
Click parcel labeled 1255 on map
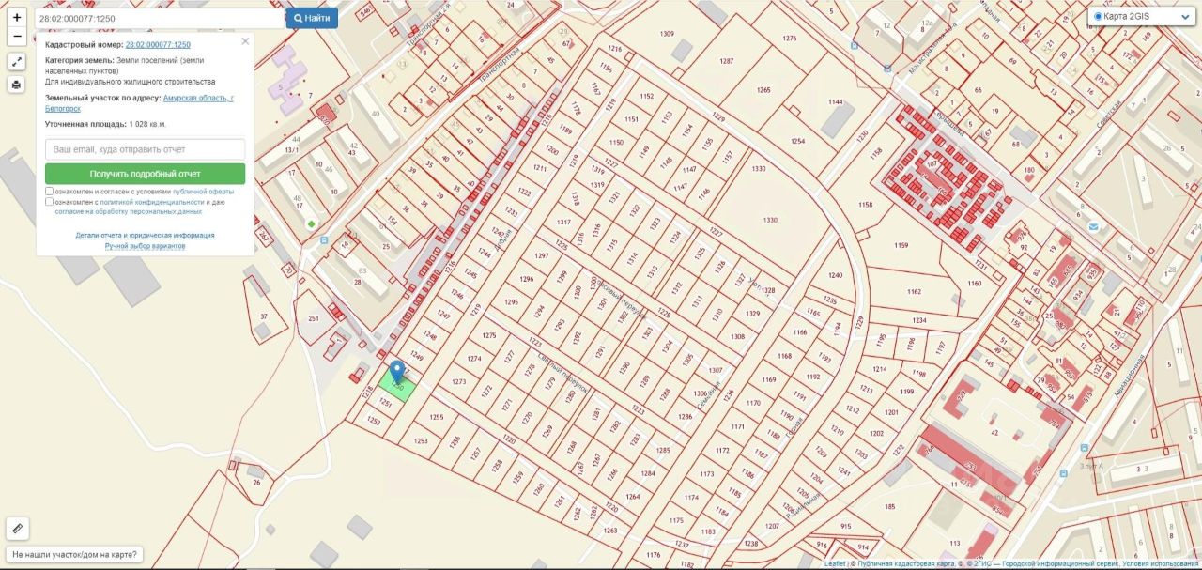pyautogui.click(x=436, y=417)
